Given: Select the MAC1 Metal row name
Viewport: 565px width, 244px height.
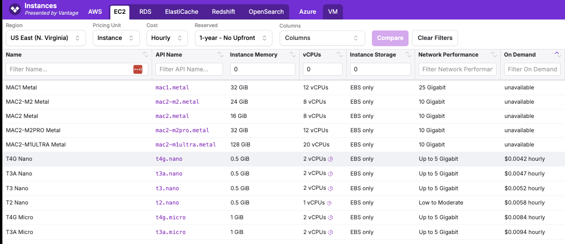Looking at the screenshot, I should coord(21,87).
